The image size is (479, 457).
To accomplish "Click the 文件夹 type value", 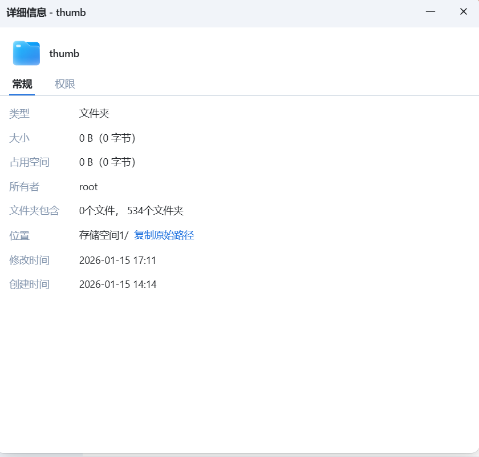I will [x=94, y=114].
